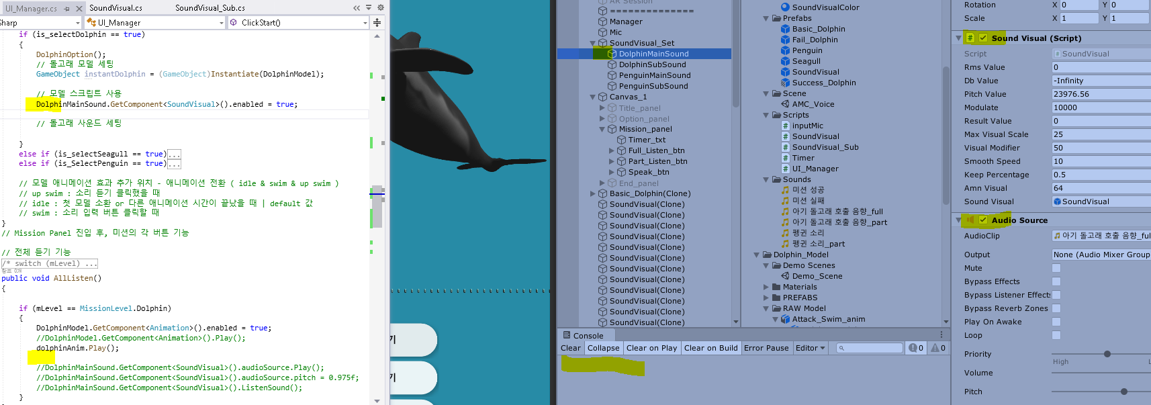Toggle Clear on Play in Console
Screen dimensions: 1151x405
651,348
